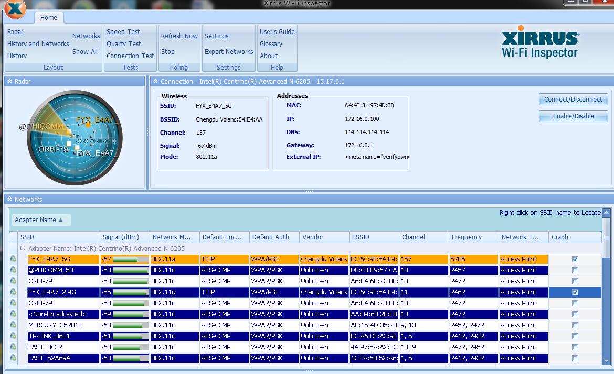
Task: Click the network icon beside MERCURY_35201E row
Action: 14,325
